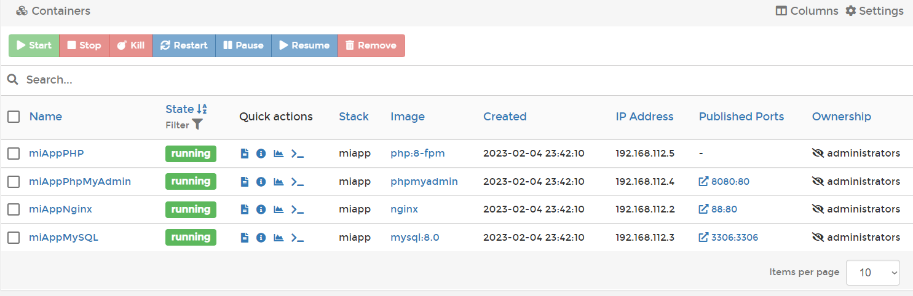Open table Settings menu
Viewport: 913px width, 296px height.
[874, 11]
